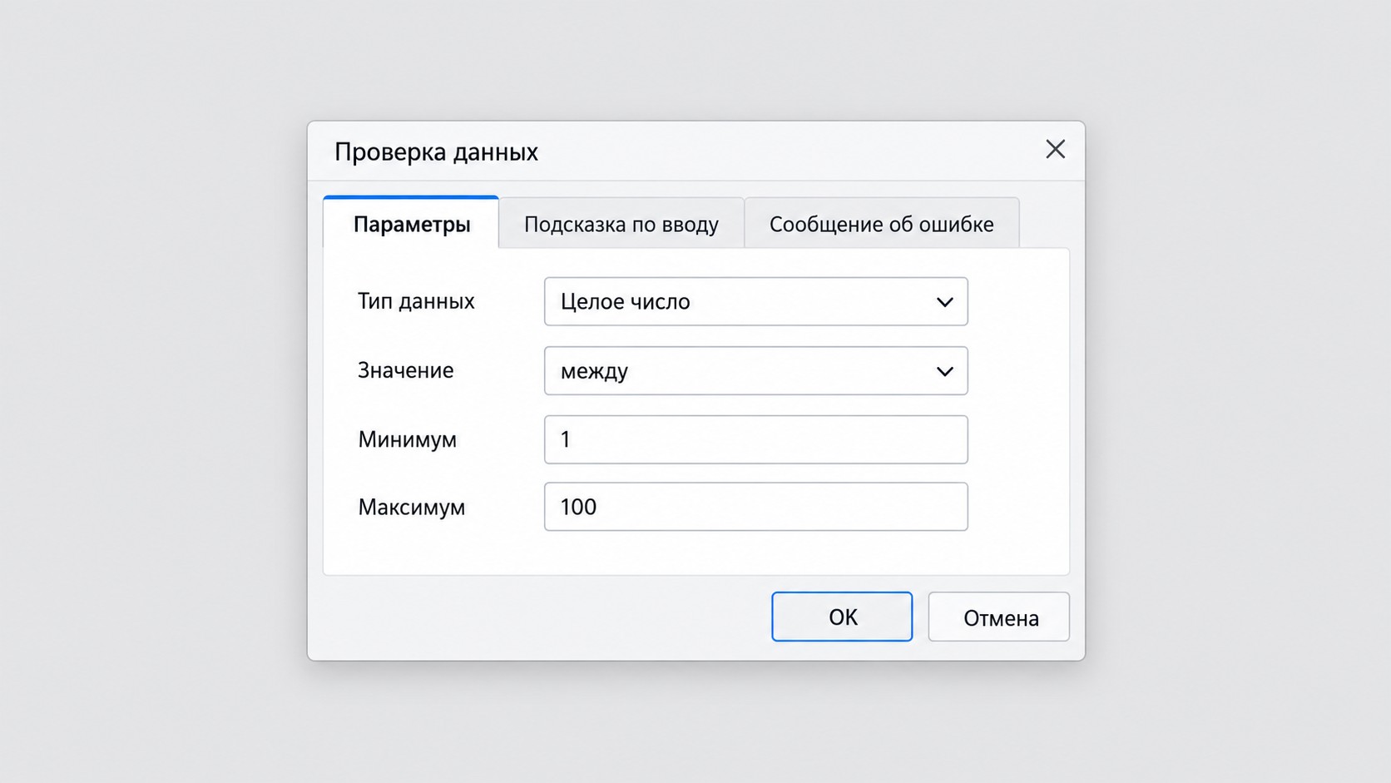
Task: Place cursor after the value 1 in Минимум
Action: [x=572, y=439]
